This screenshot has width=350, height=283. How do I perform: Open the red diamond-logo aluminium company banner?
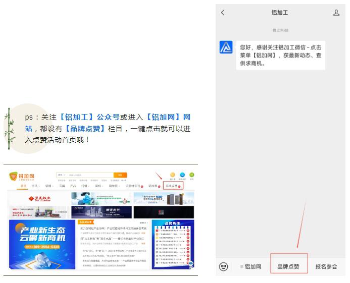pos(39,198)
